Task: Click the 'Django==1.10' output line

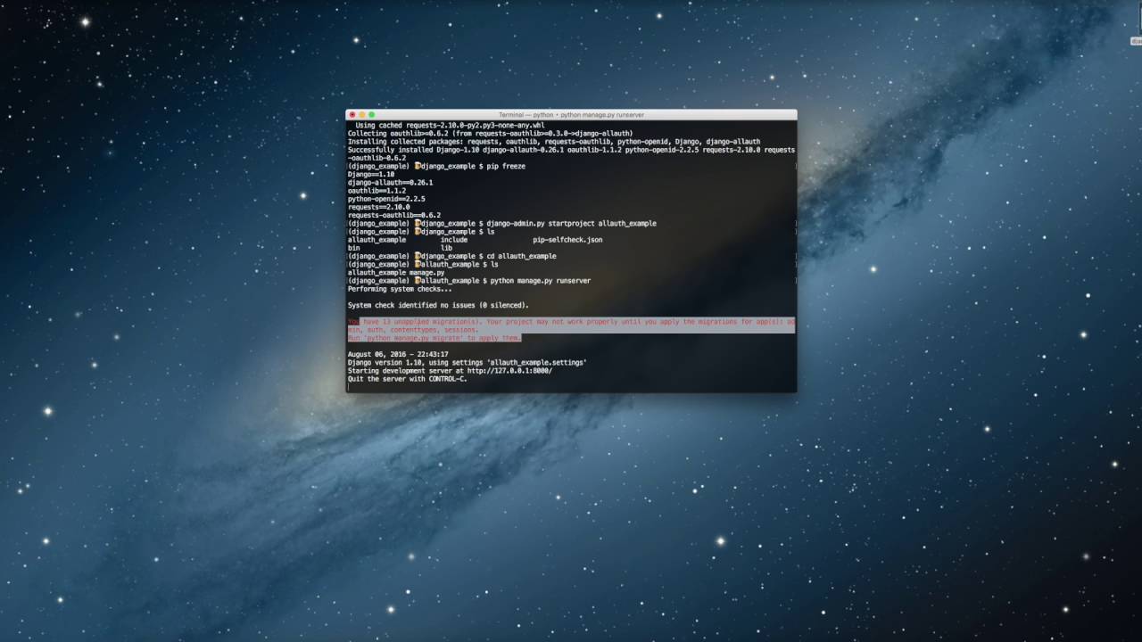Action: point(371,174)
